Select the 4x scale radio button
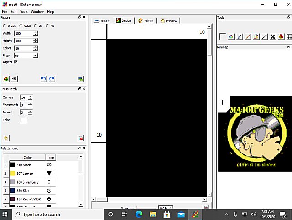This screenshot has height=220, width=292. tap(47, 26)
